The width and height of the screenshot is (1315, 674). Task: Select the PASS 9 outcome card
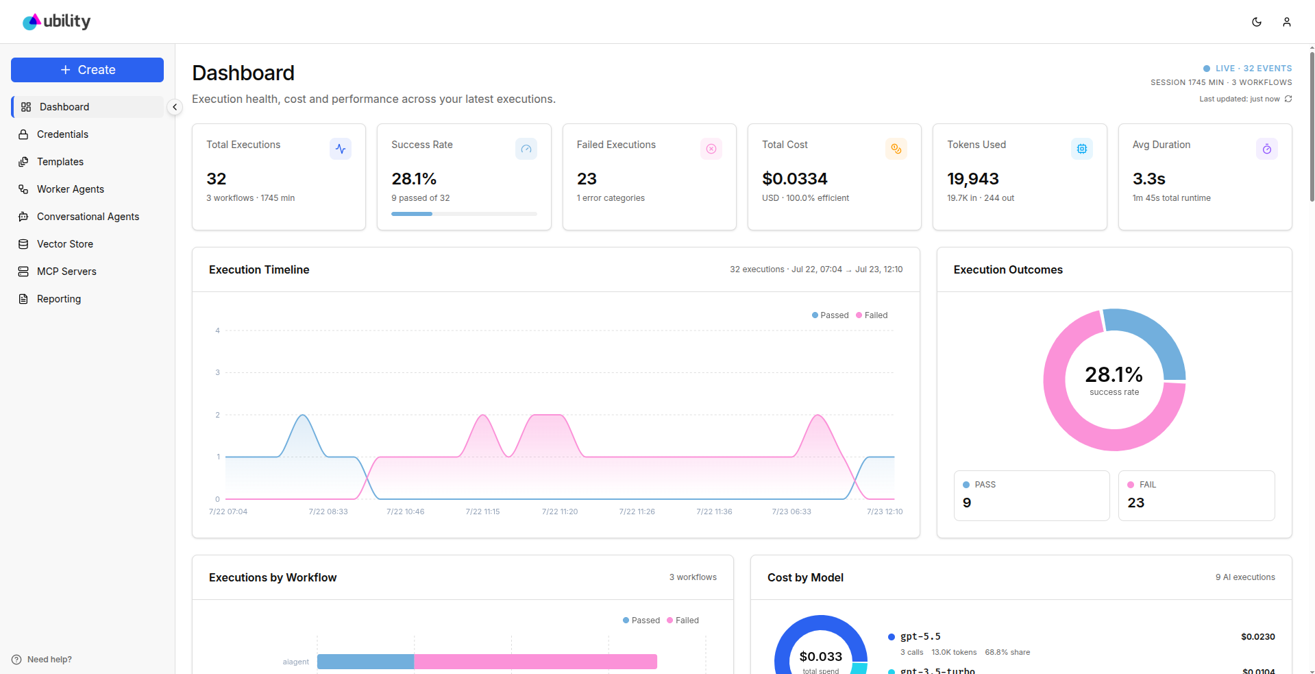coord(1031,496)
